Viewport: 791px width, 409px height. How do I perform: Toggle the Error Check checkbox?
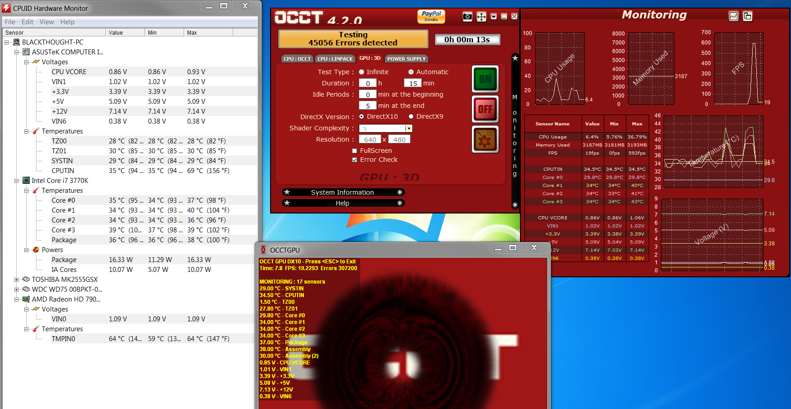355,160
